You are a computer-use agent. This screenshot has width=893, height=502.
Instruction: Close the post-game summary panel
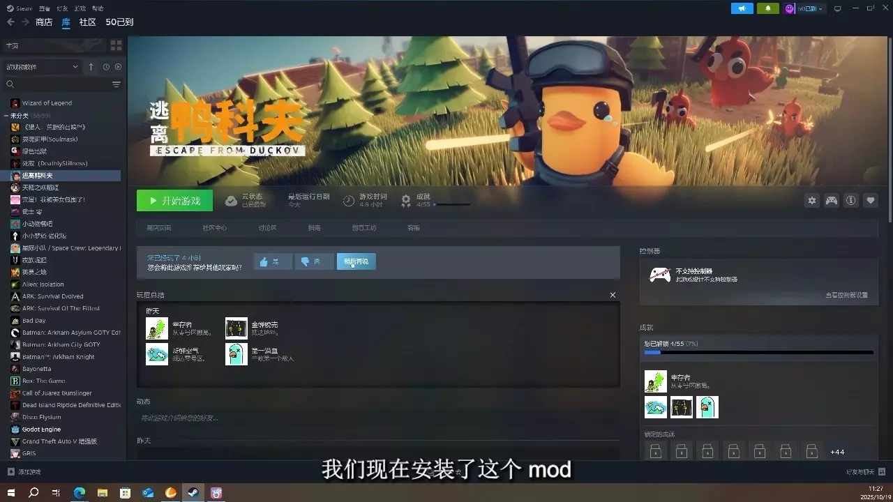pos(613,295)
